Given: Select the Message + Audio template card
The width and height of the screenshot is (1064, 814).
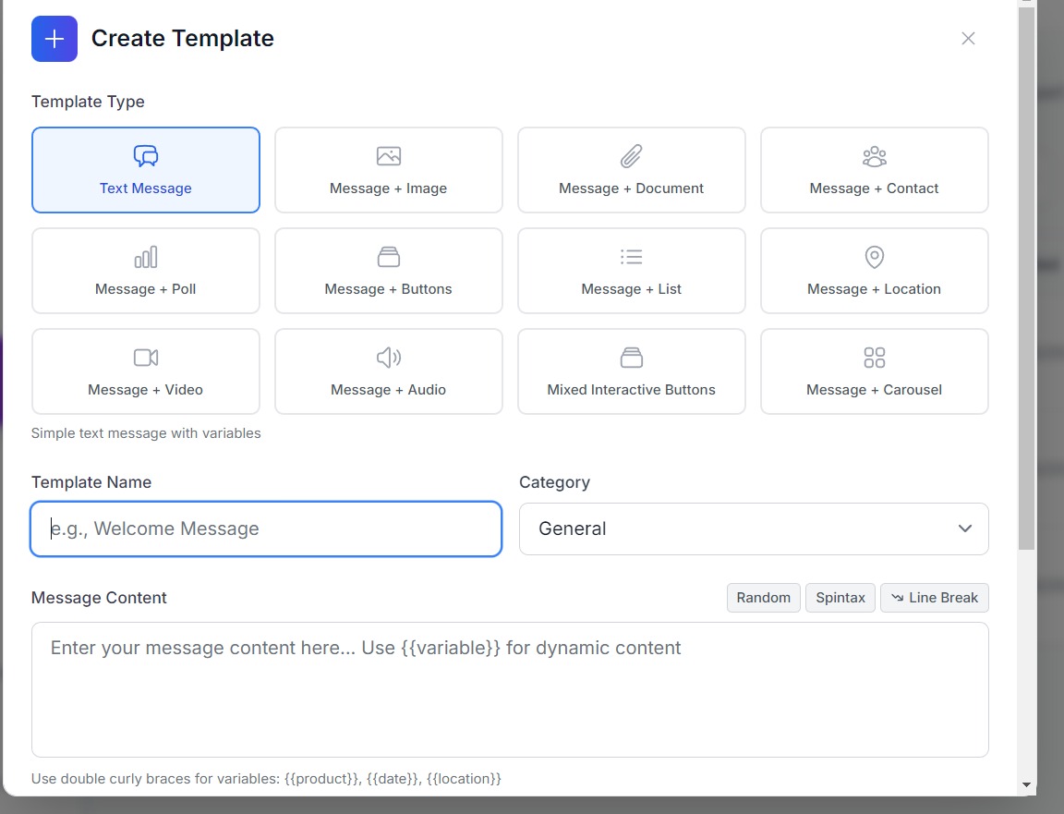Looking at the screenshot, I should point(388,371).
